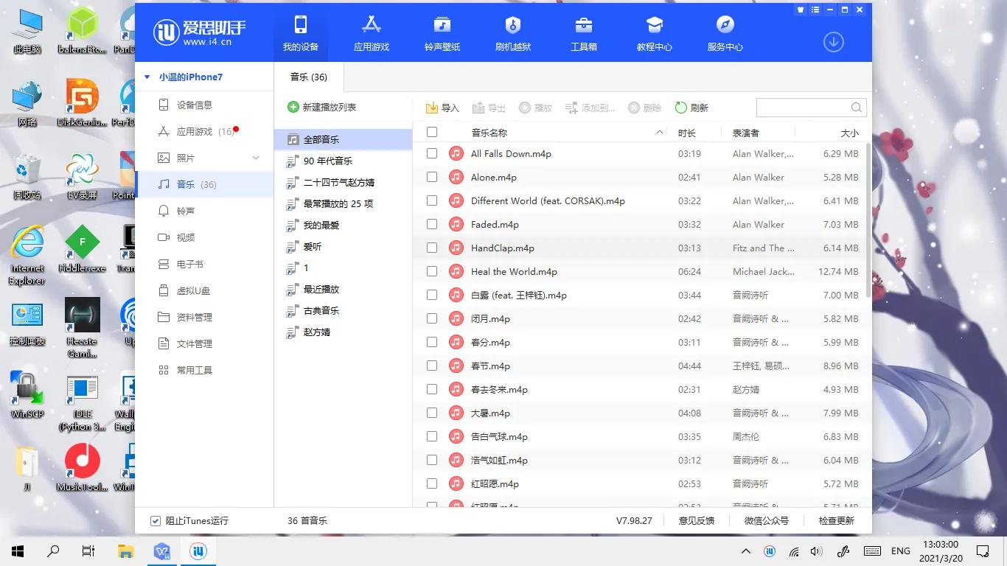Select 照片 in the device sidebar
Viewport: 1007px width, 566px height.
[x=184, y=158]
